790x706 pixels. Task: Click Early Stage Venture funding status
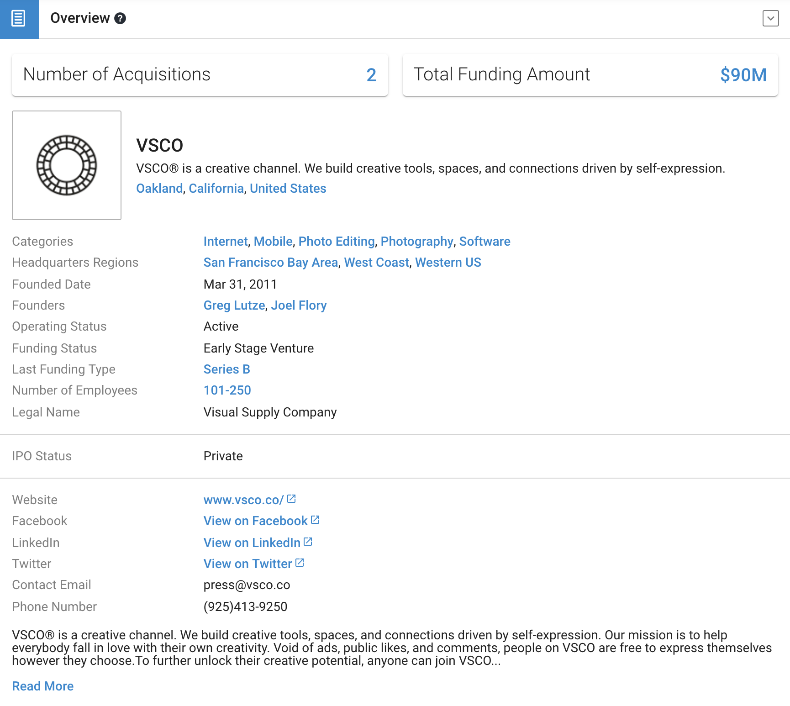tap(258, 348)
